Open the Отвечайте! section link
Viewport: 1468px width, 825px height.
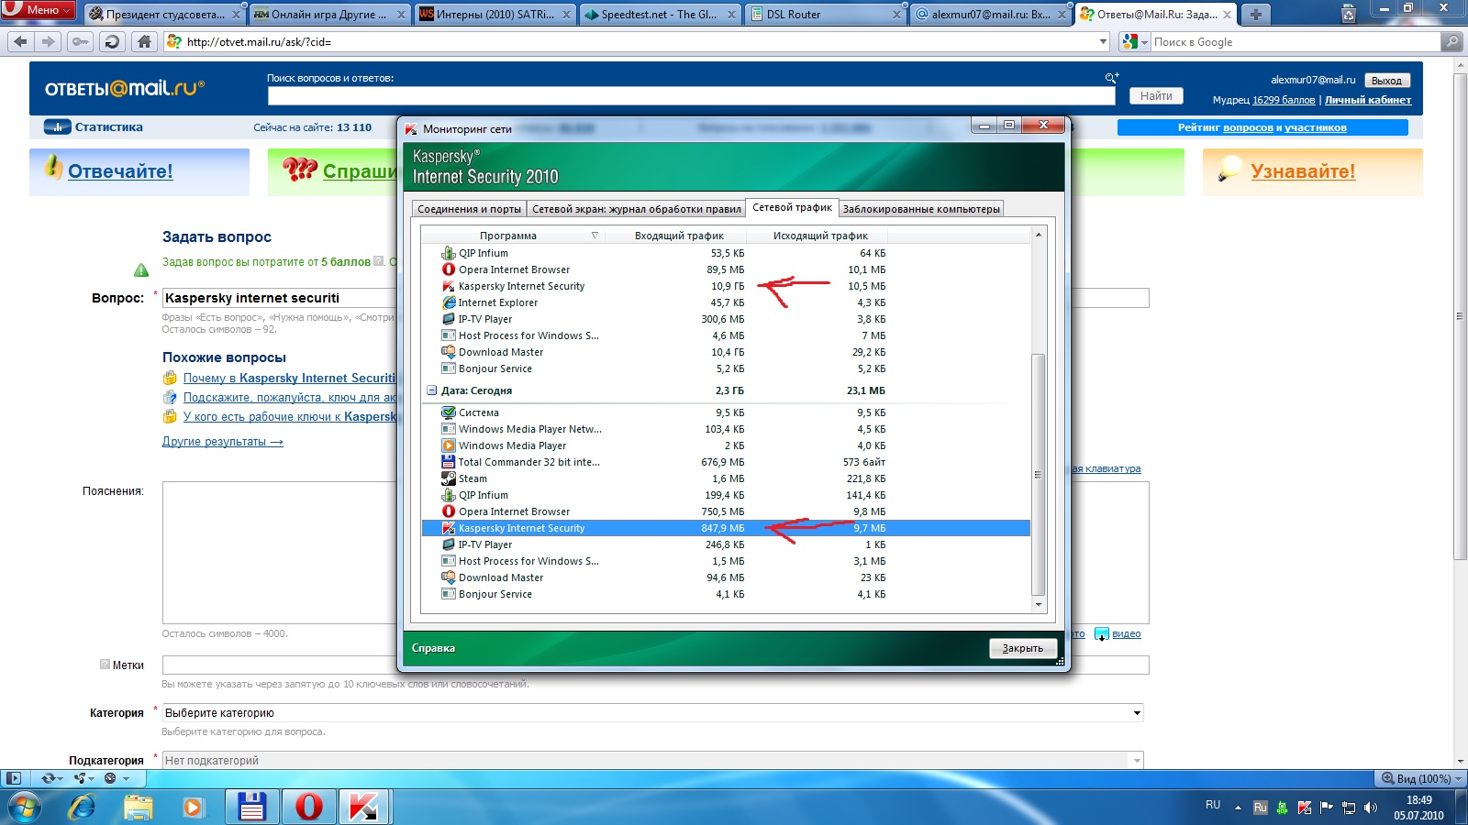(x=120, y=171)
